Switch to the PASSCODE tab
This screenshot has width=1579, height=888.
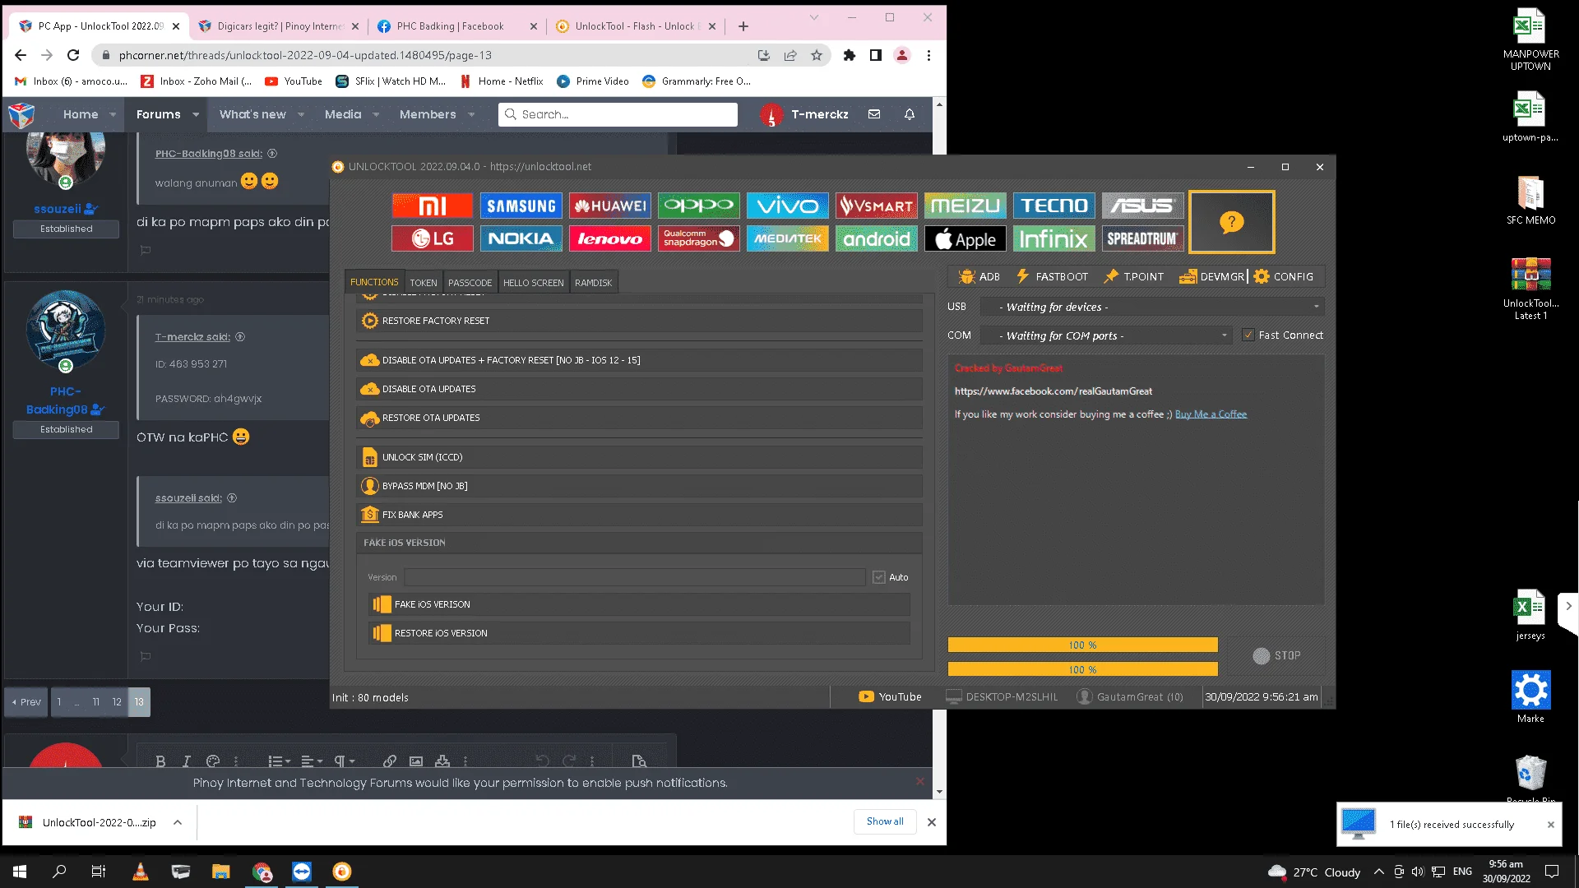[x=470, y=282]
